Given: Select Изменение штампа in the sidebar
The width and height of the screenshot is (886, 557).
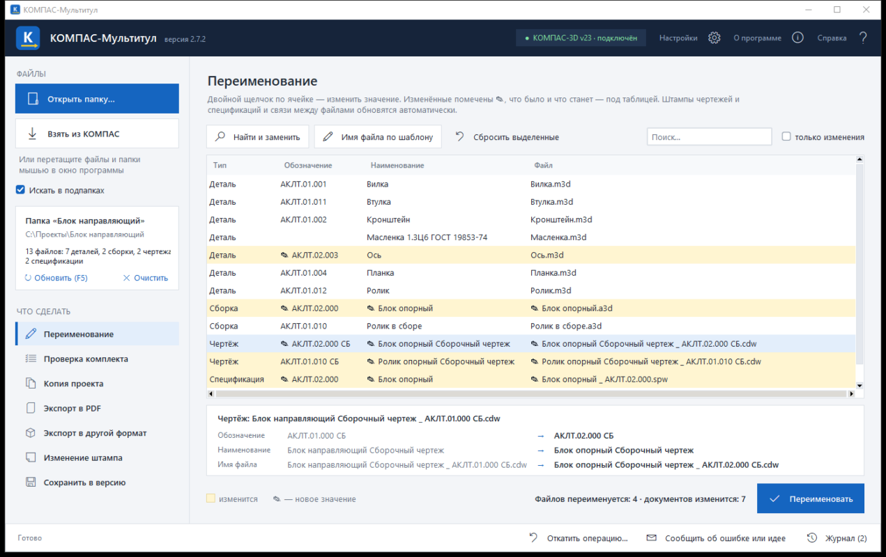Looking at the screenshot, I should coord(97,457).
